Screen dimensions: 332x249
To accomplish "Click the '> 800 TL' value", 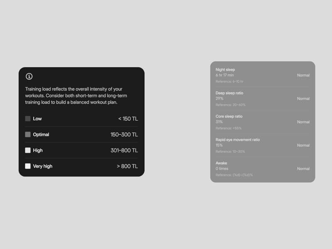I will [127, 166].
